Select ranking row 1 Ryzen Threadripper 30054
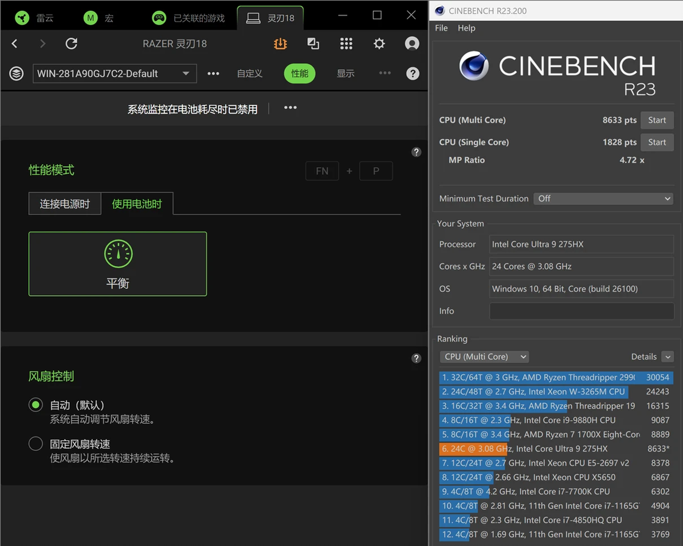Screen dimensions: 683x546 556,378
